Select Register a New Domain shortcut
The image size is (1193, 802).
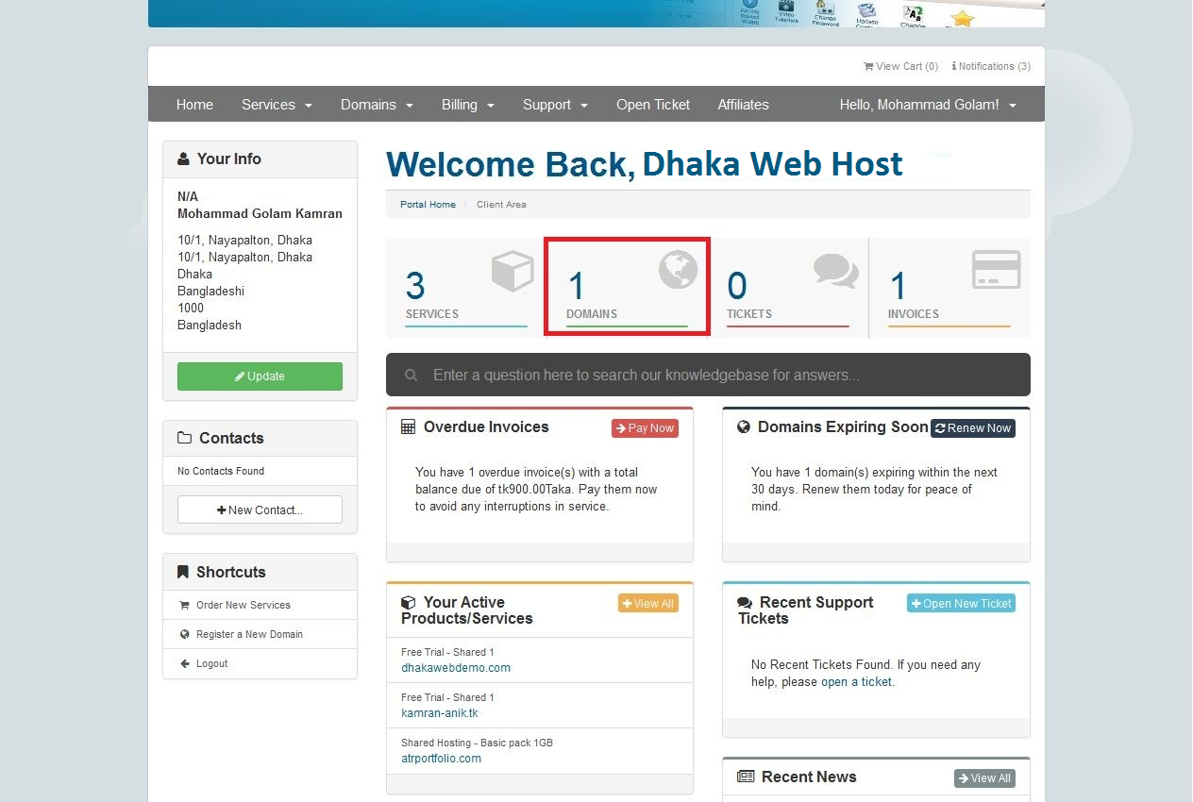(x=249, y=634)
